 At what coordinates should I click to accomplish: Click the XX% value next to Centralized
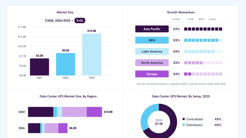click(x=218, y=119)
